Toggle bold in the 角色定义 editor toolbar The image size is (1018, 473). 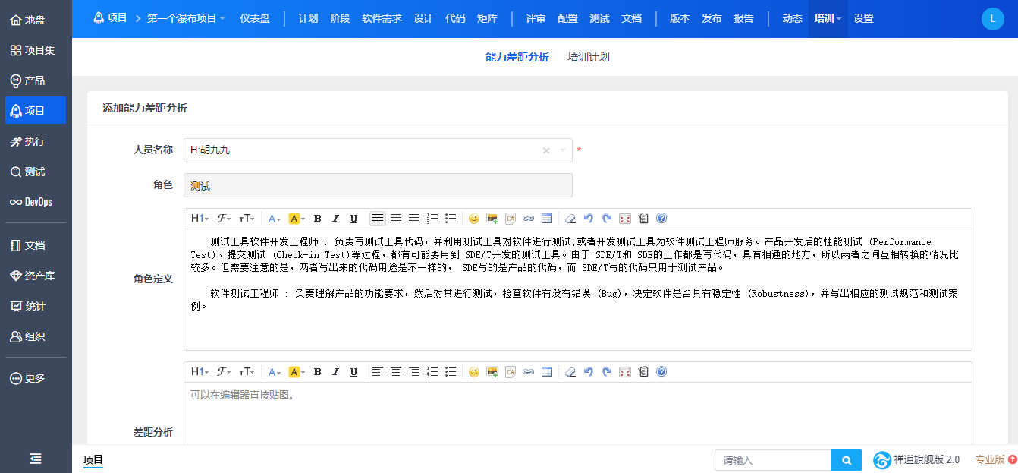[318, 219]
